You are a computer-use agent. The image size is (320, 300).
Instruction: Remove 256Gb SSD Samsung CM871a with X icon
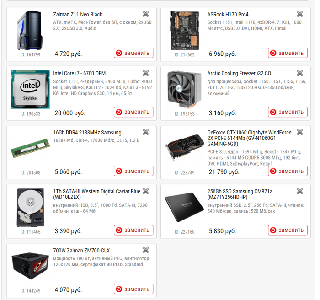tap(299, 191)
